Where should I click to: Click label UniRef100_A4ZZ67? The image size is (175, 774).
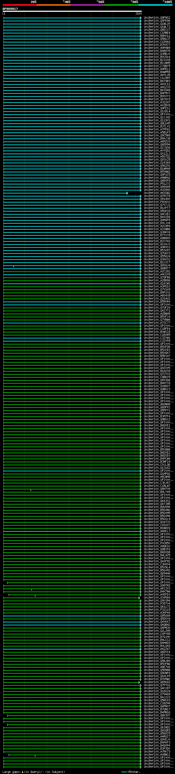pyautogui.click(x=157, y=649)
